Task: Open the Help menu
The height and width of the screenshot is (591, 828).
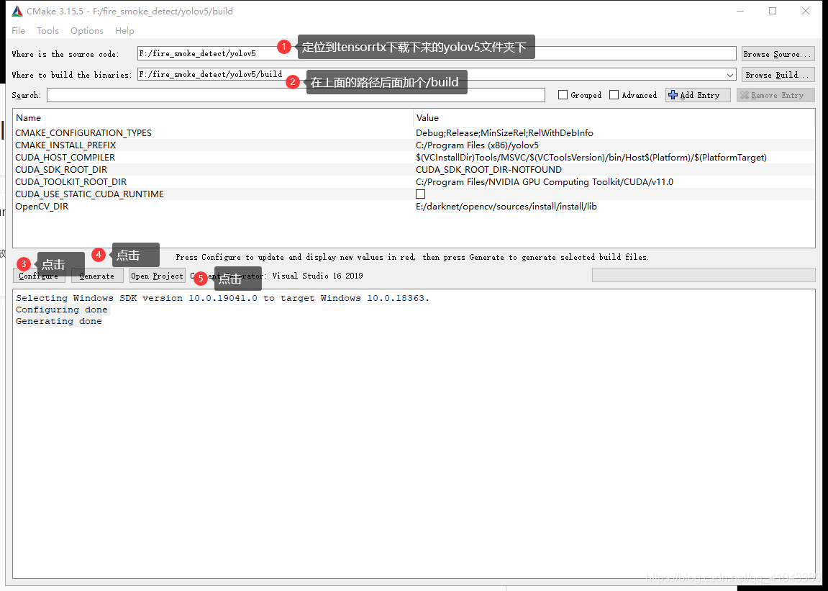Action: (x=124, y=31)
